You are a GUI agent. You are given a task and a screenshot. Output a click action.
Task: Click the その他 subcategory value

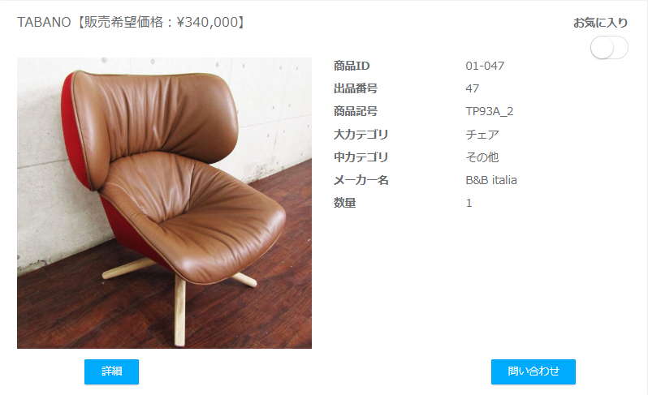coord(482,157)
